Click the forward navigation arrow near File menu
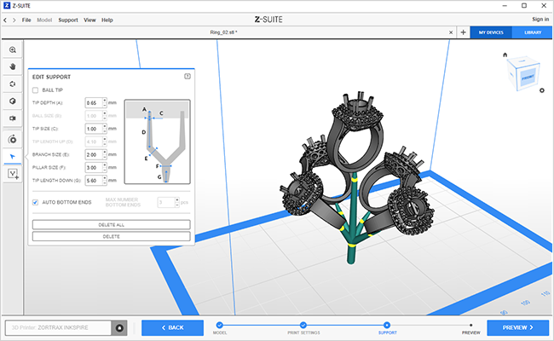 click(14, 20)
